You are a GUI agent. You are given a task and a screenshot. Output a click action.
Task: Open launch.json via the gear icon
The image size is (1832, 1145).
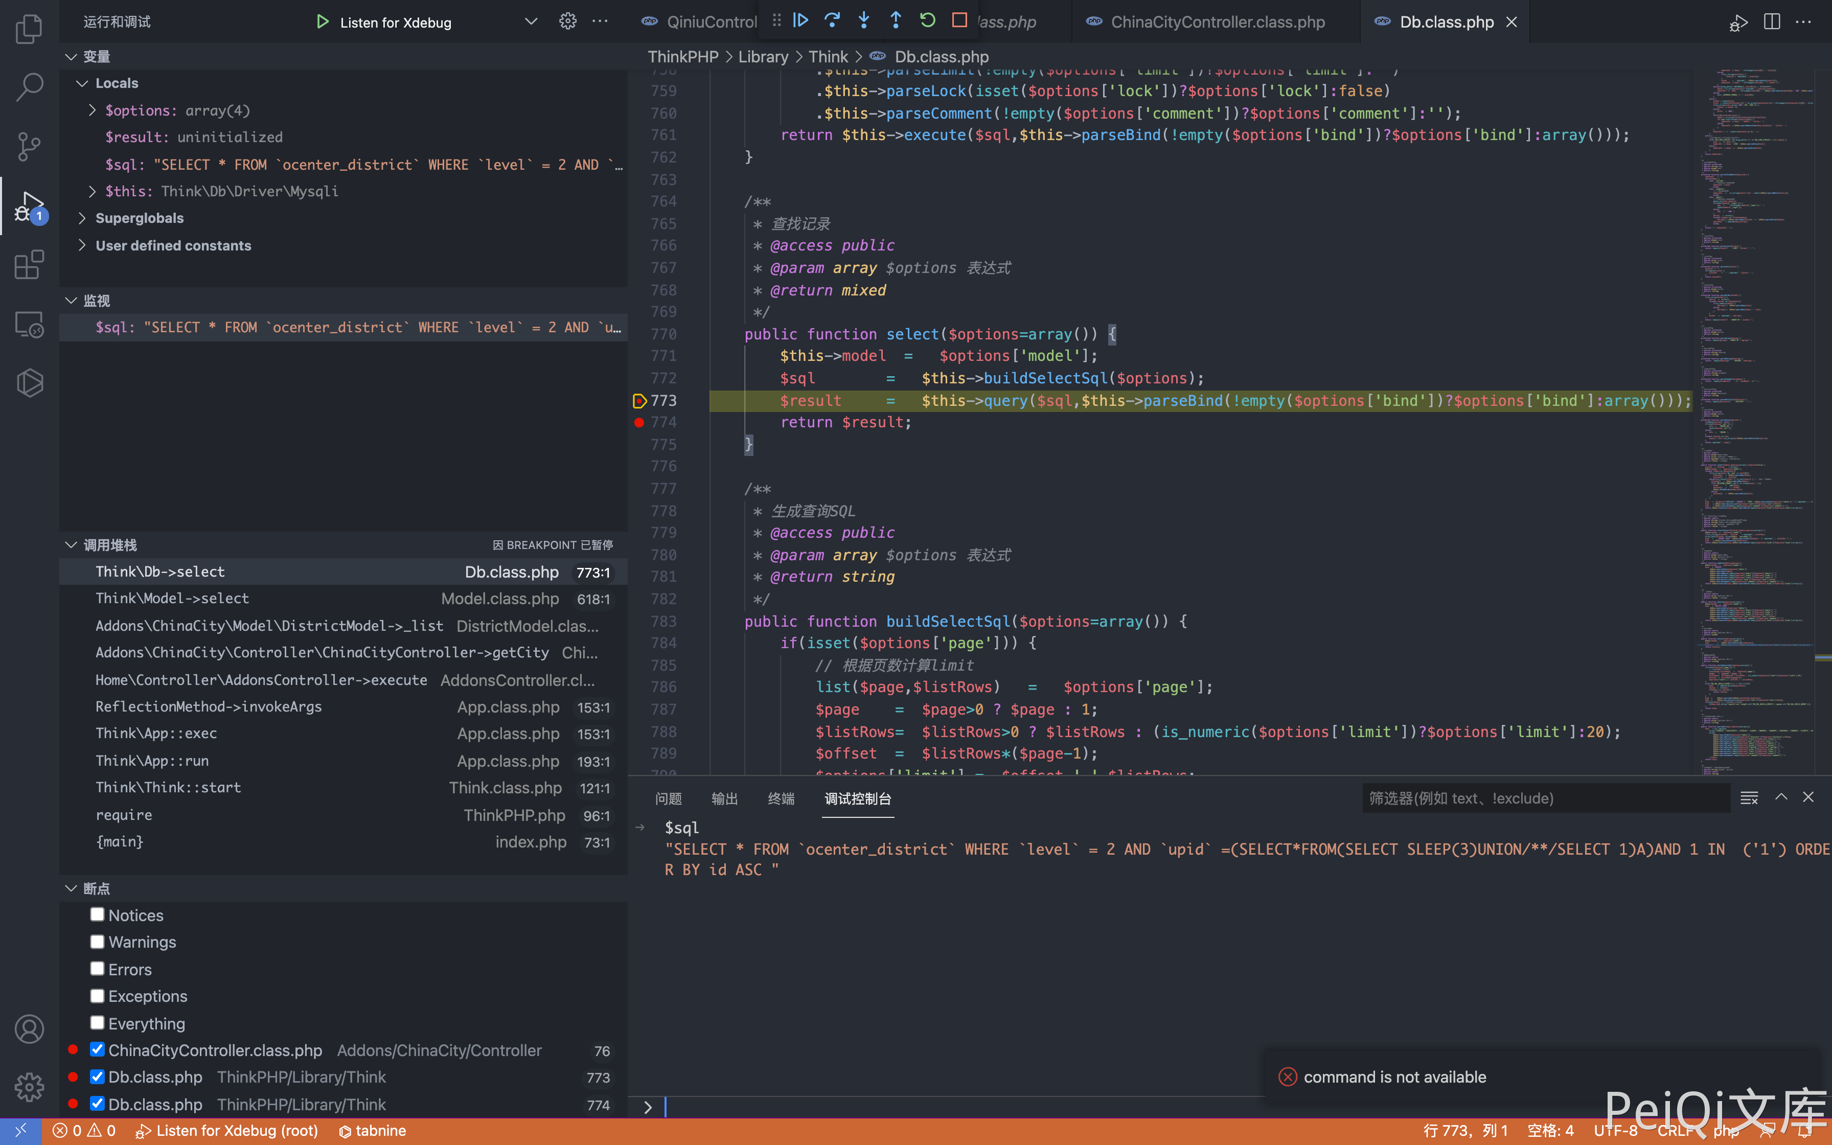tap(568, 21)
